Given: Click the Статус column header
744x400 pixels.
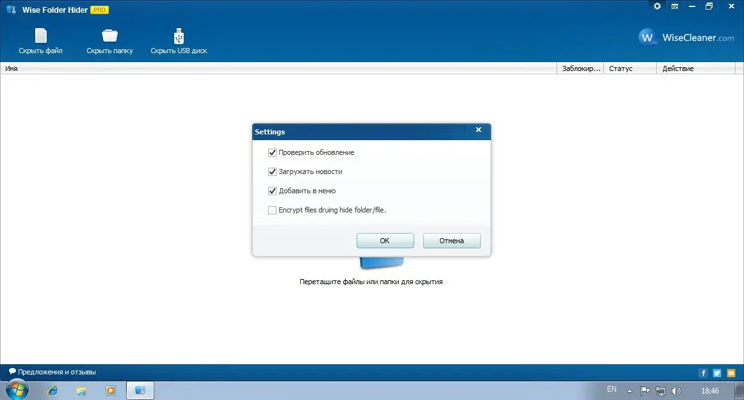Looking at the screenshot, I should (x=629, y=68).
